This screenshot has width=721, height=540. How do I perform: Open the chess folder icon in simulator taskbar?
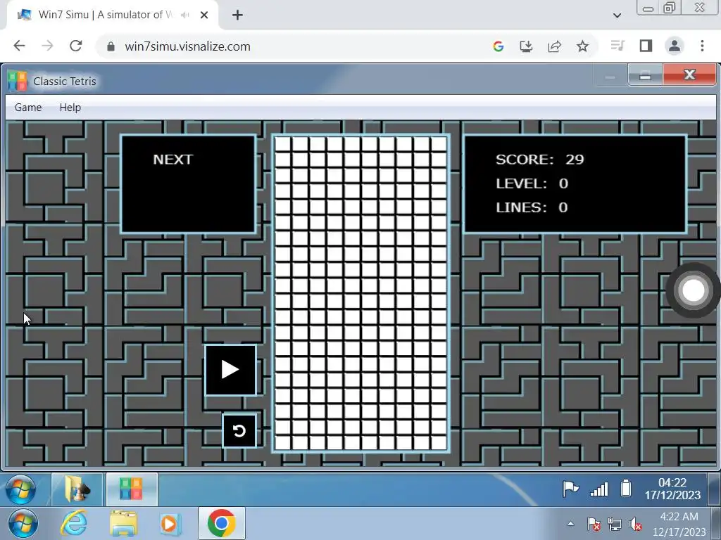77,489
